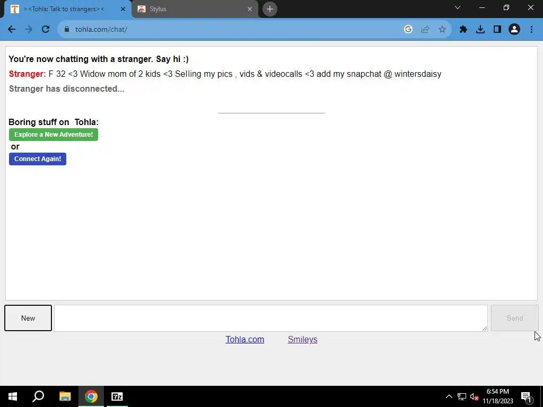Viewport: 543px width, 407px height.
Task: Minimize the Chrome window
Action: (481, 7)
